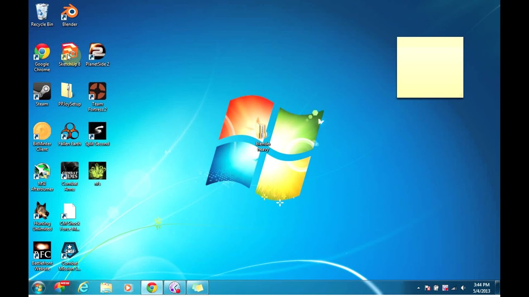Check the power icon in the tray

[436, 288]
